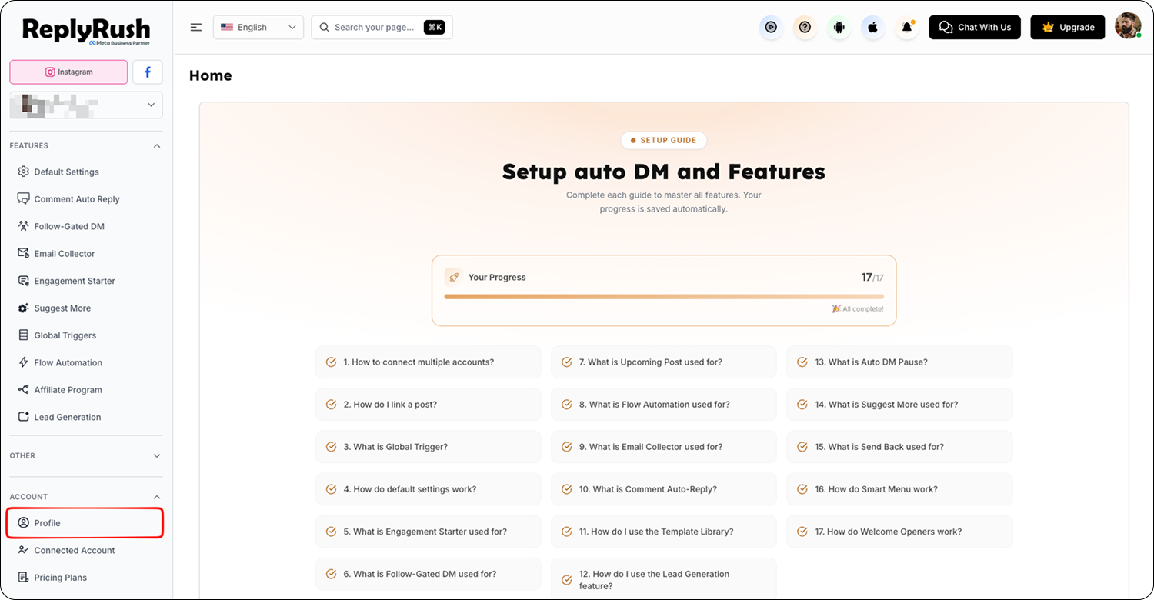The image size is (1154, 600).
Task: Click the 17/17 progress count
Action: pos(872,278)
